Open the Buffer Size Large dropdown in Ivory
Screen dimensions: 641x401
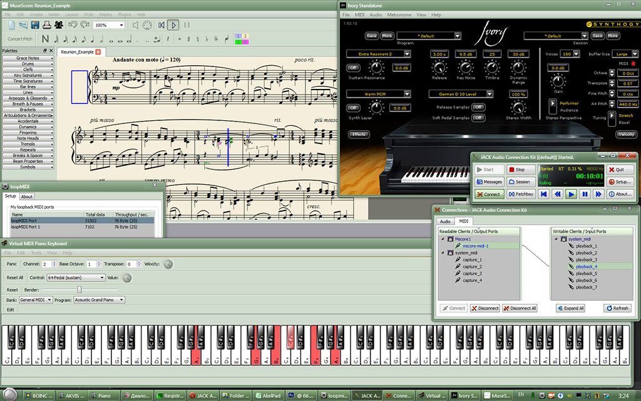click(x=625, y=54)
